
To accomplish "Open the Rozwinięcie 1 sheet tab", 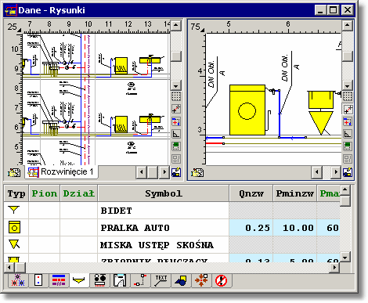I will coord(62,172).
